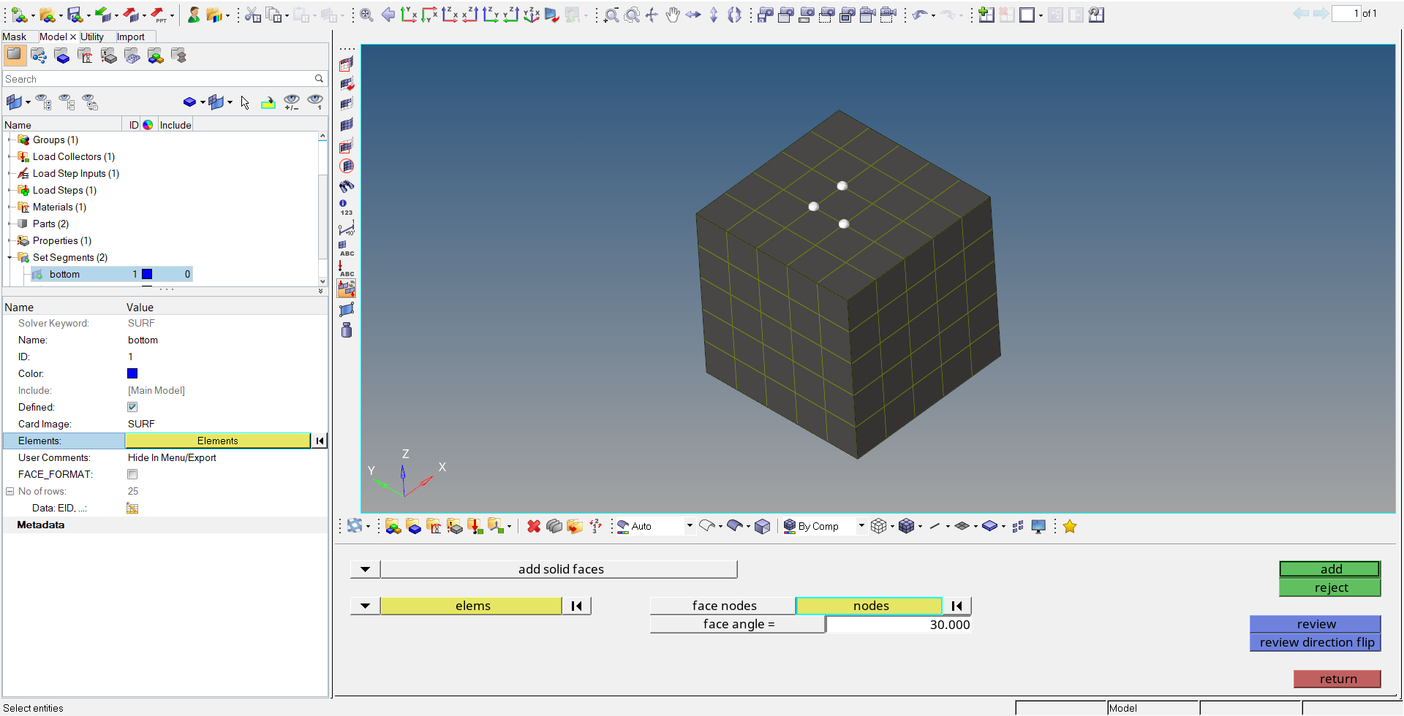Uncheck the Defined checkbox
The width and height of the screenshot is (1404, 716).
(132, 407)
